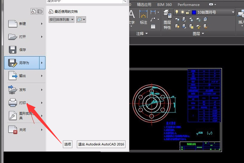The width and height of the screenshot is (244, 163).
Task: Open Layer Properties (图层特性) manager
Action: pos(167,19)
